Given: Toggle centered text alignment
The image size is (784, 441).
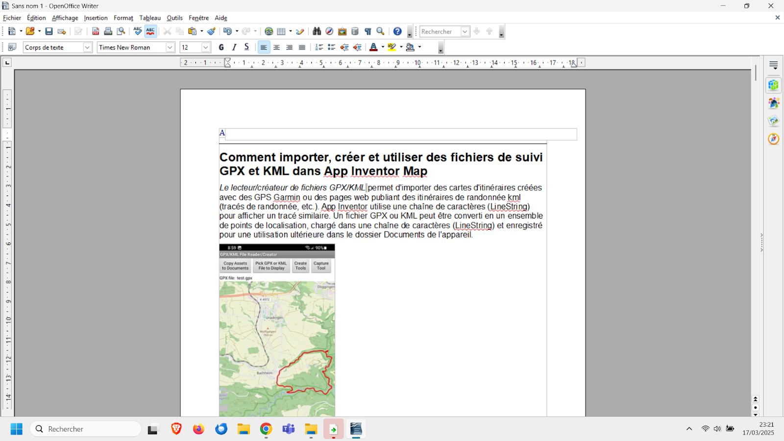Looking at the screenshot, I should [277, 47].
